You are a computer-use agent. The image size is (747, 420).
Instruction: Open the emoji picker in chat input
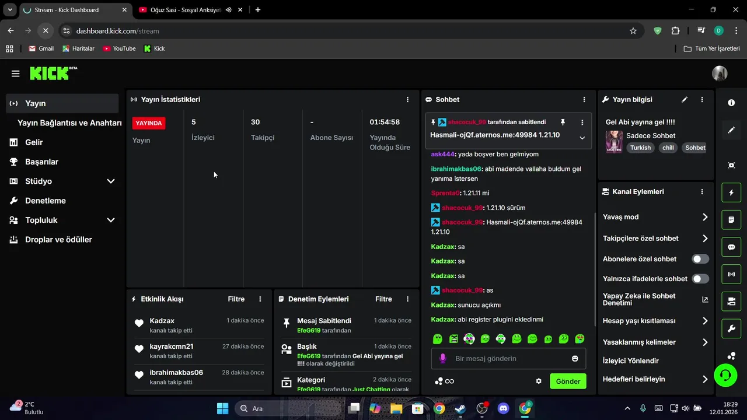[575, 358]
